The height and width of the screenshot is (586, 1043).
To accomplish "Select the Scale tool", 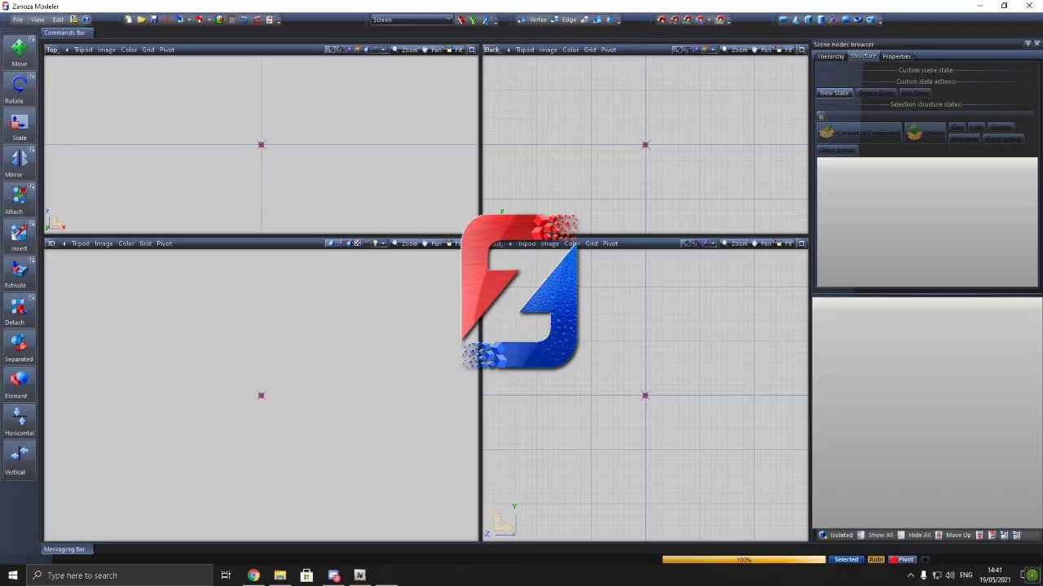I will click(x=19, y=125).
